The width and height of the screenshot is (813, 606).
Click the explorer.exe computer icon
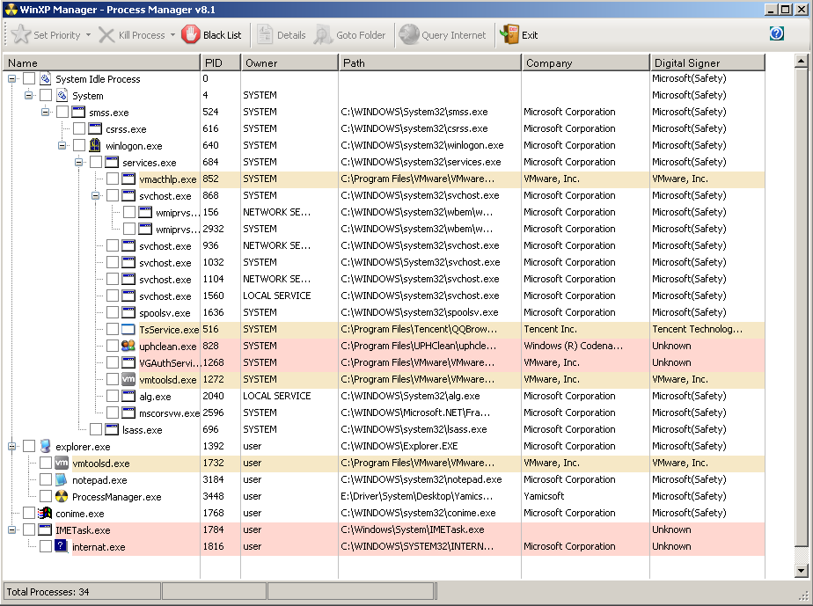[45, 447]
